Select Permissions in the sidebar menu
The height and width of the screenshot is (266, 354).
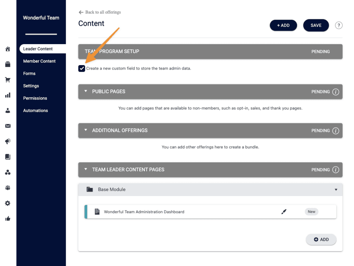click(x=35, y=98)
